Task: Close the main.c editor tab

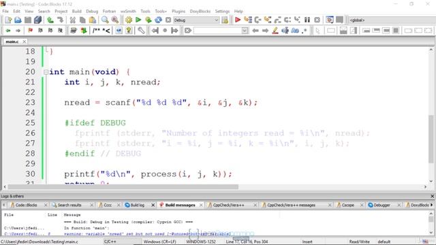Action: pyautogui.click(x=25, y=42)
